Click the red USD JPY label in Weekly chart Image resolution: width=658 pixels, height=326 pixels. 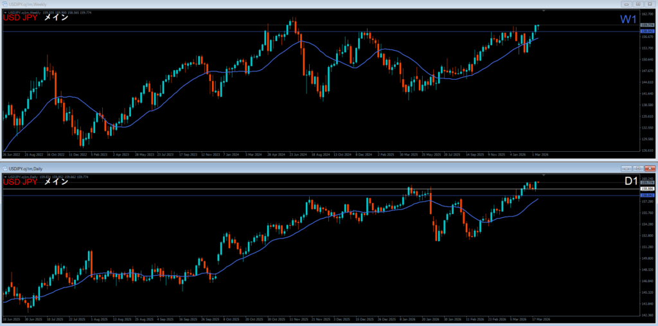pyautogui.click(x=21, y=18)
